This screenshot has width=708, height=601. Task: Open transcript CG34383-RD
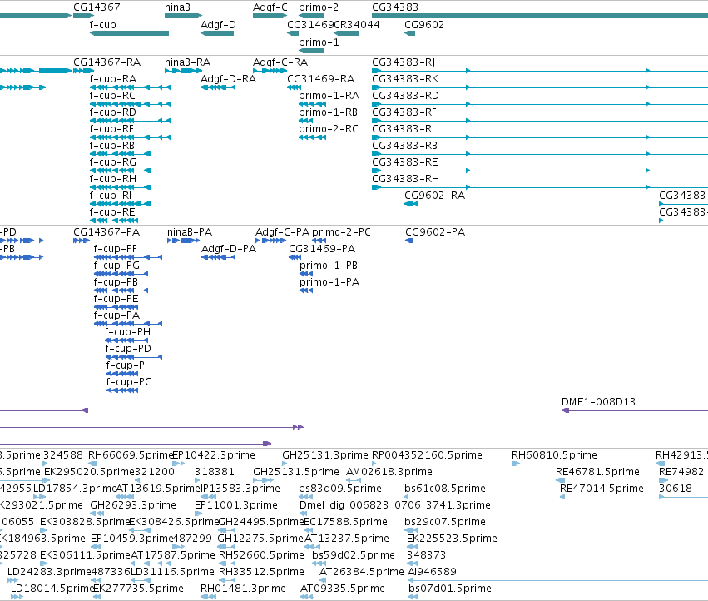(x=405, y=96)
